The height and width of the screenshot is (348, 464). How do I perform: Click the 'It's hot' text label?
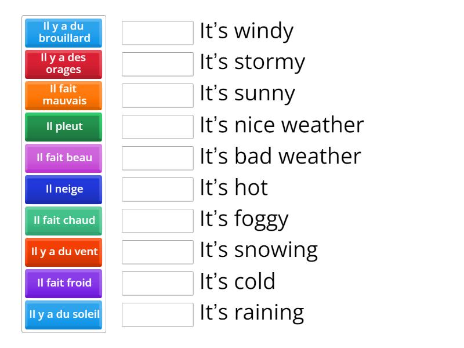coord(233,187)
